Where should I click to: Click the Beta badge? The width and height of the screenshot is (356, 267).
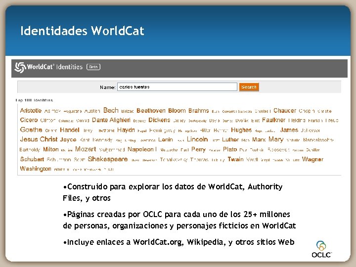[93, 67]
